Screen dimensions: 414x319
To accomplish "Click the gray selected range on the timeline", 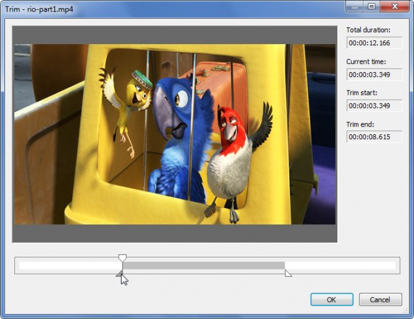I will tap(204, 266).
